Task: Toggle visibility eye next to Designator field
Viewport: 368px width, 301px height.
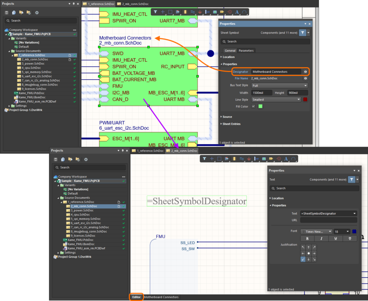Action: (305, 71)
